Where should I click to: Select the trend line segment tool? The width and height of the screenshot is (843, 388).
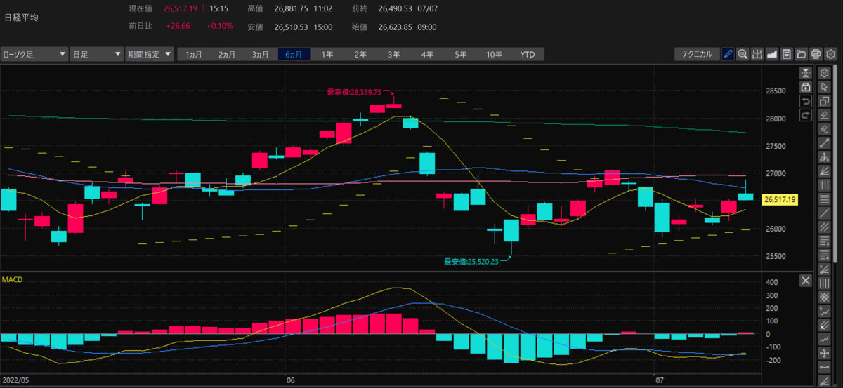[x=825, y=143]
